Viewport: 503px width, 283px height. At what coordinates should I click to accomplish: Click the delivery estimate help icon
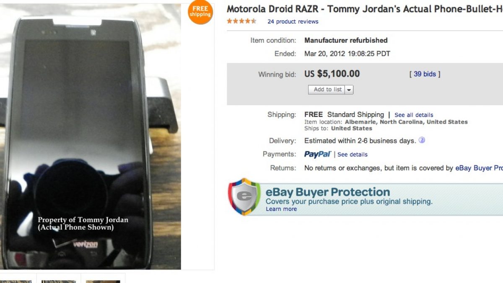tap(422, 140)
